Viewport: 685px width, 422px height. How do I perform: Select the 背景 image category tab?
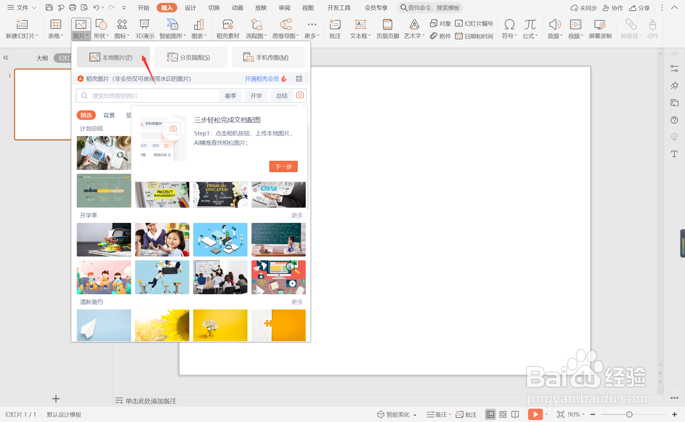click(109, 115)
